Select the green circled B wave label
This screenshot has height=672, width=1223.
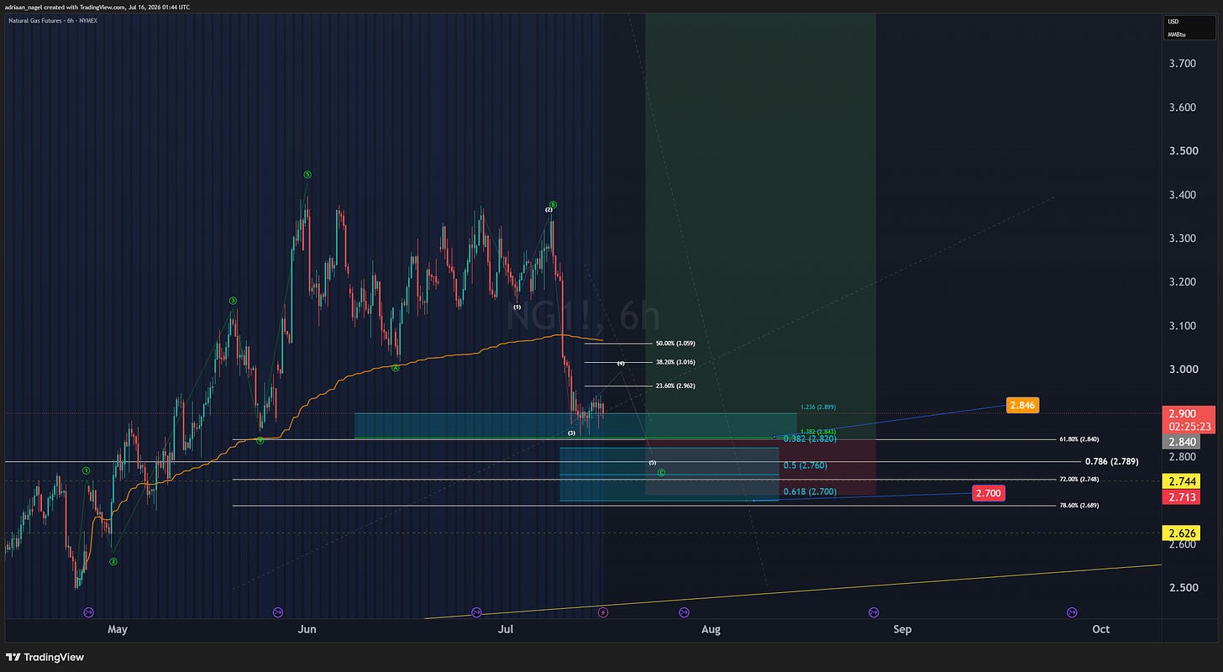click(554, 204)
